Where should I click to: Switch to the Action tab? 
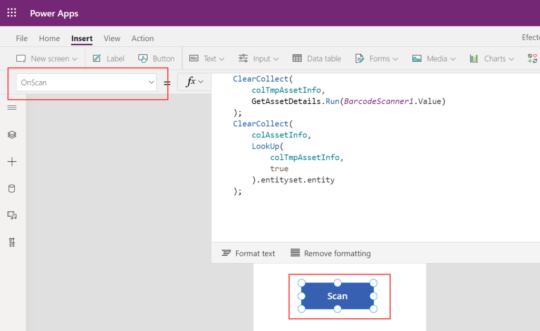pos(142,38)
